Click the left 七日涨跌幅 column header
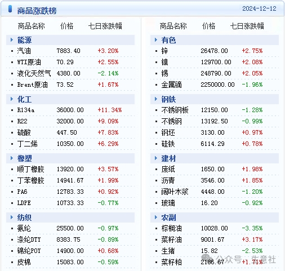The width and height of the screenshot is (285, 271). coord(105,26)
